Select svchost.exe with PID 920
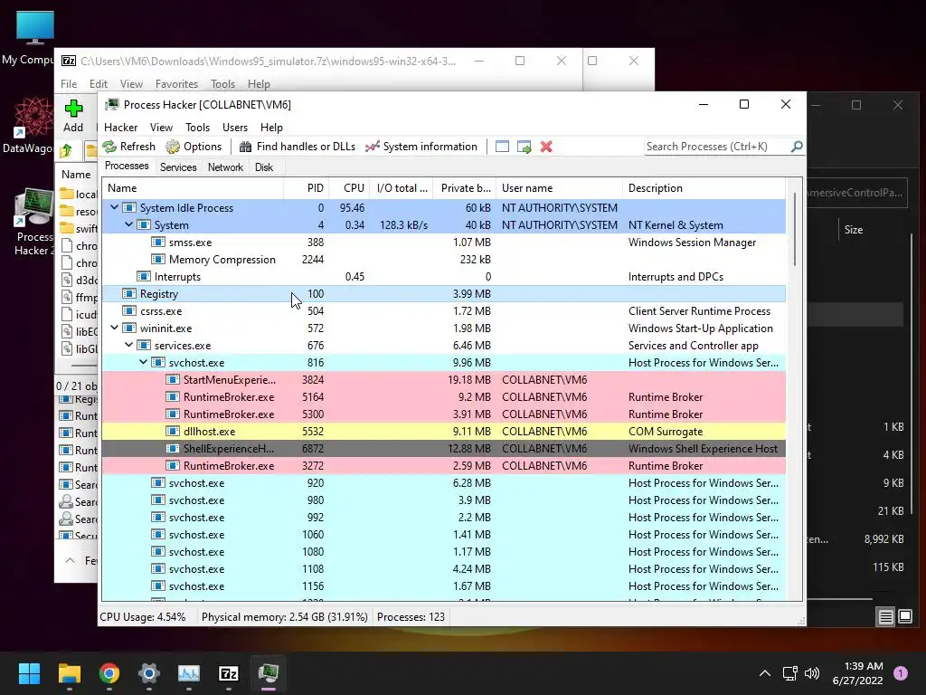 [x=443, y=483]
